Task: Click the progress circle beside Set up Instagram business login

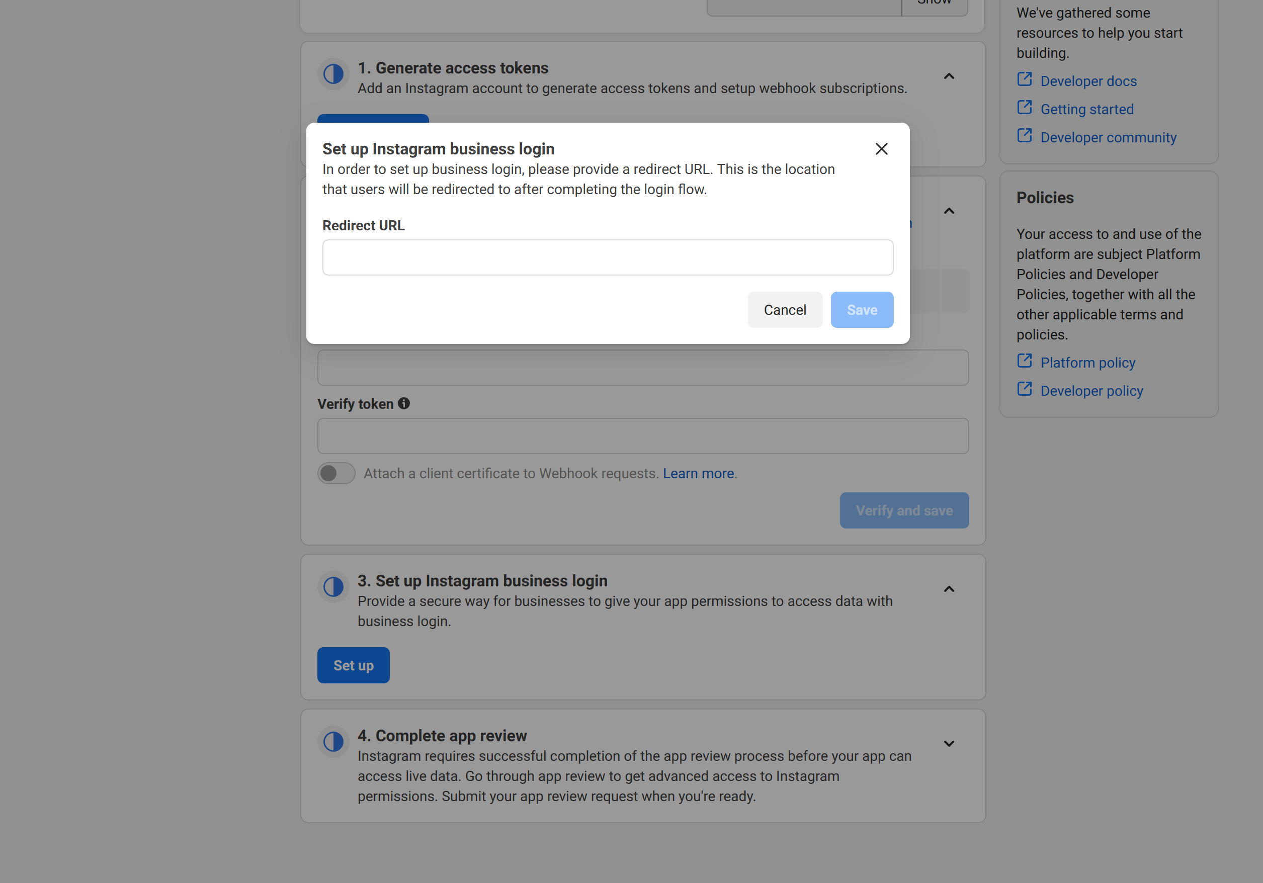Action: 333,587
